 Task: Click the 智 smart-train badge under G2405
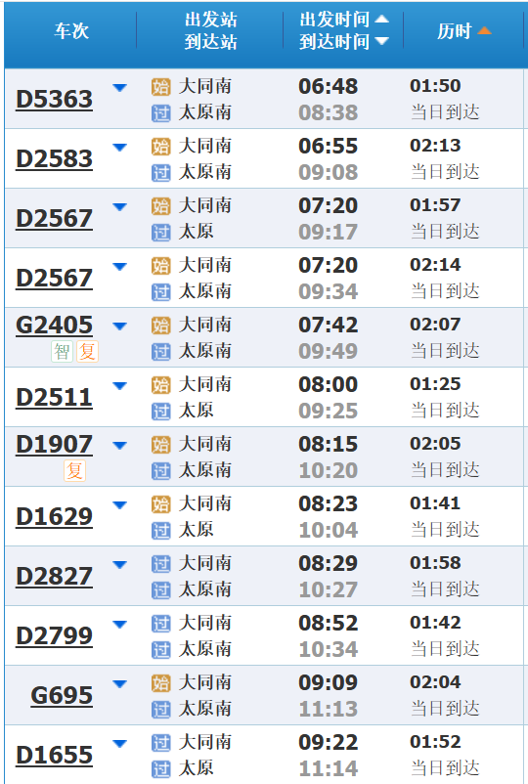pos(63,352)
